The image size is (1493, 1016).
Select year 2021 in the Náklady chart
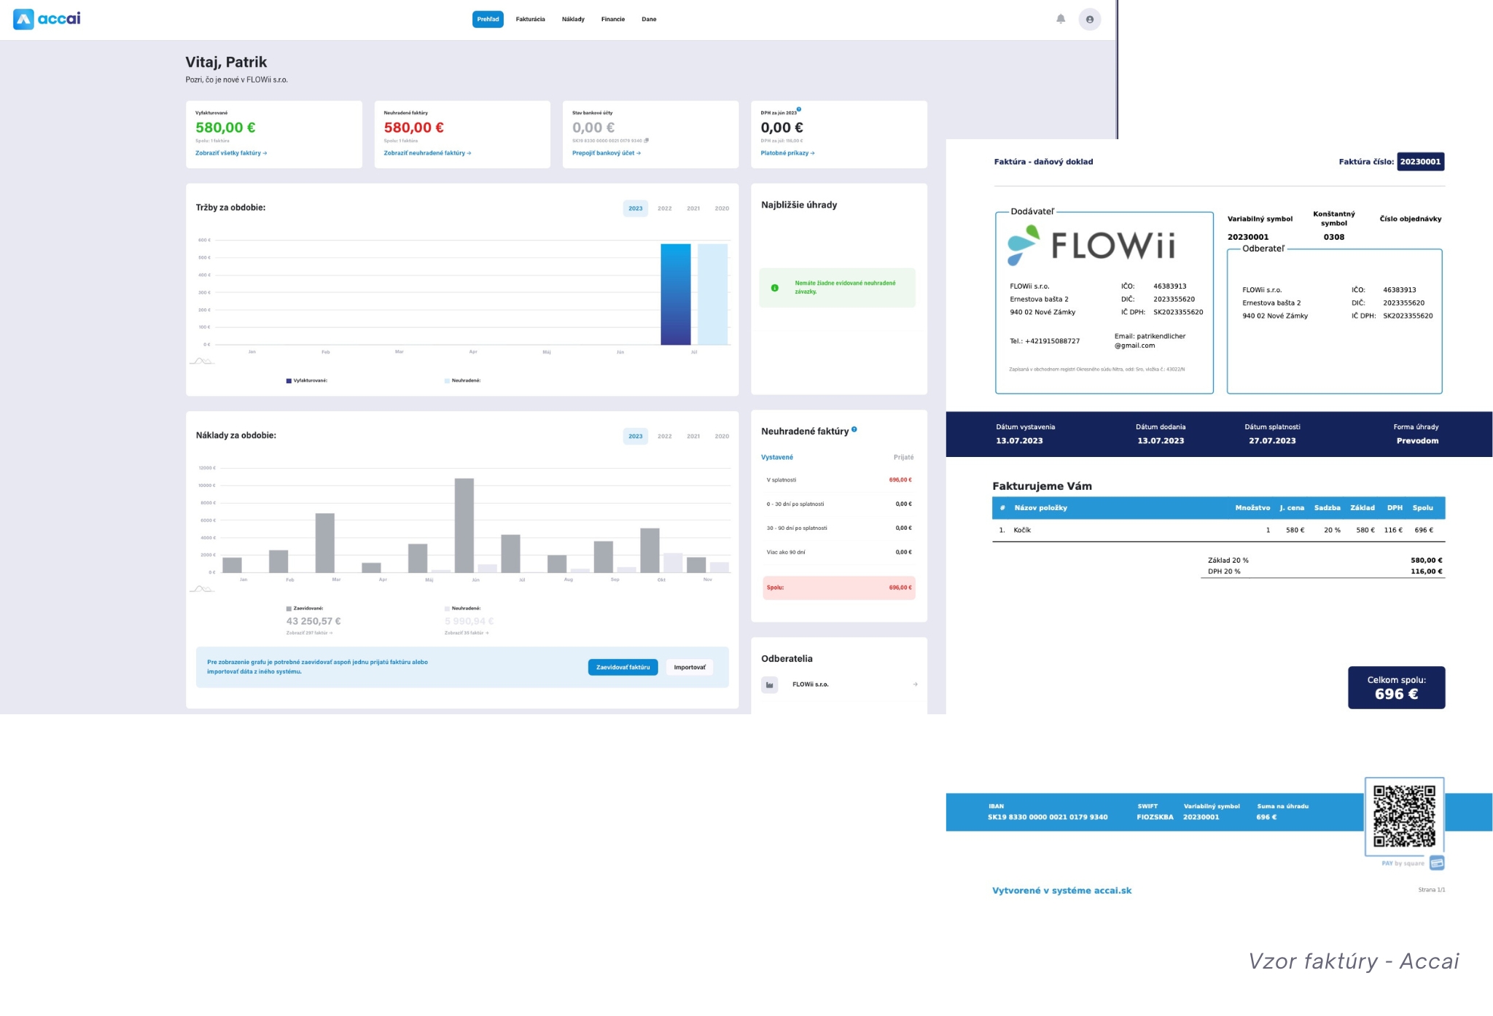coord(693,437)
